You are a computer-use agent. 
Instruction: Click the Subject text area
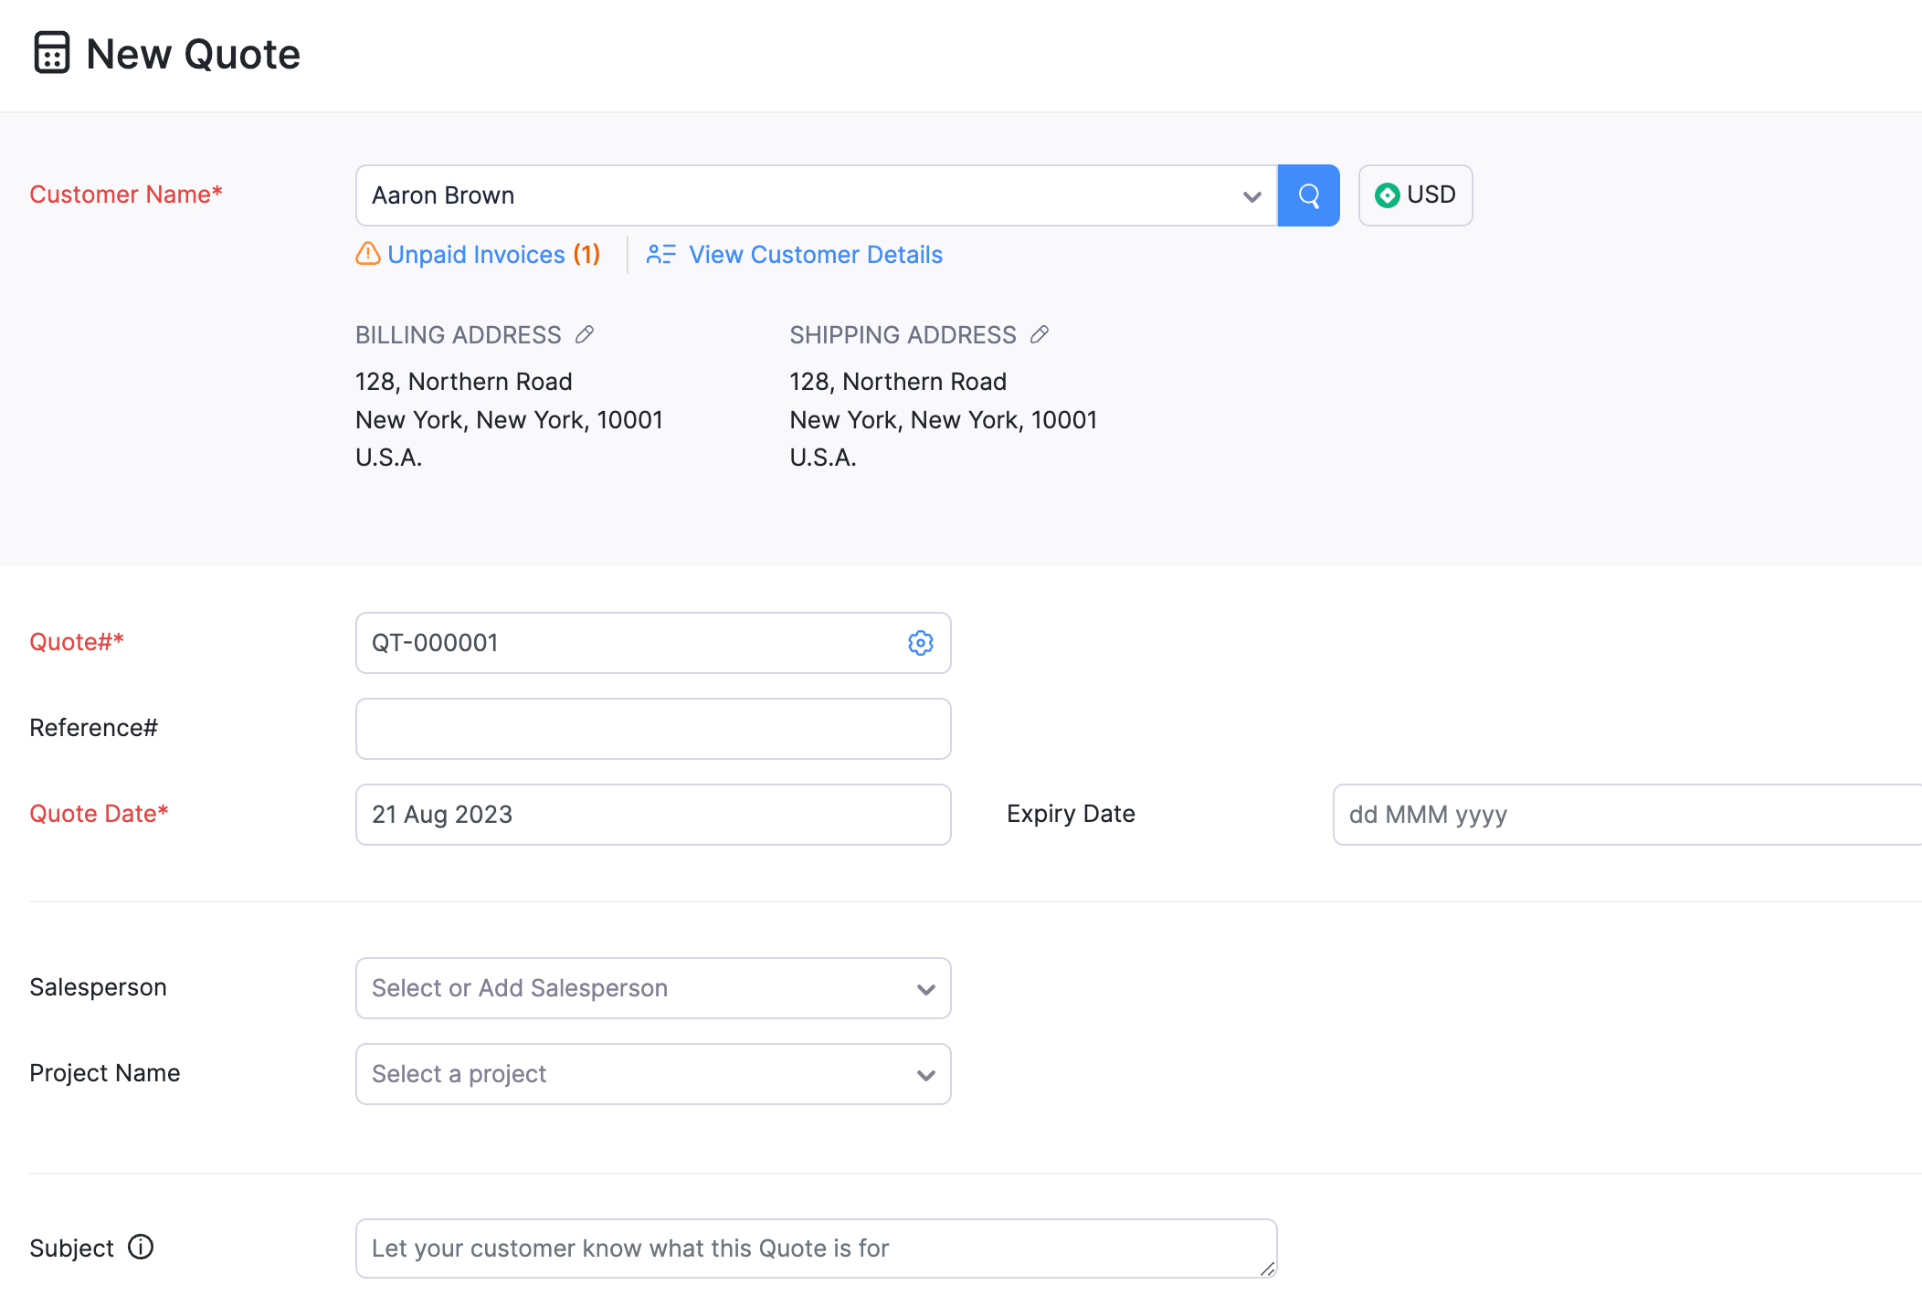click(x=815, y=1248)
